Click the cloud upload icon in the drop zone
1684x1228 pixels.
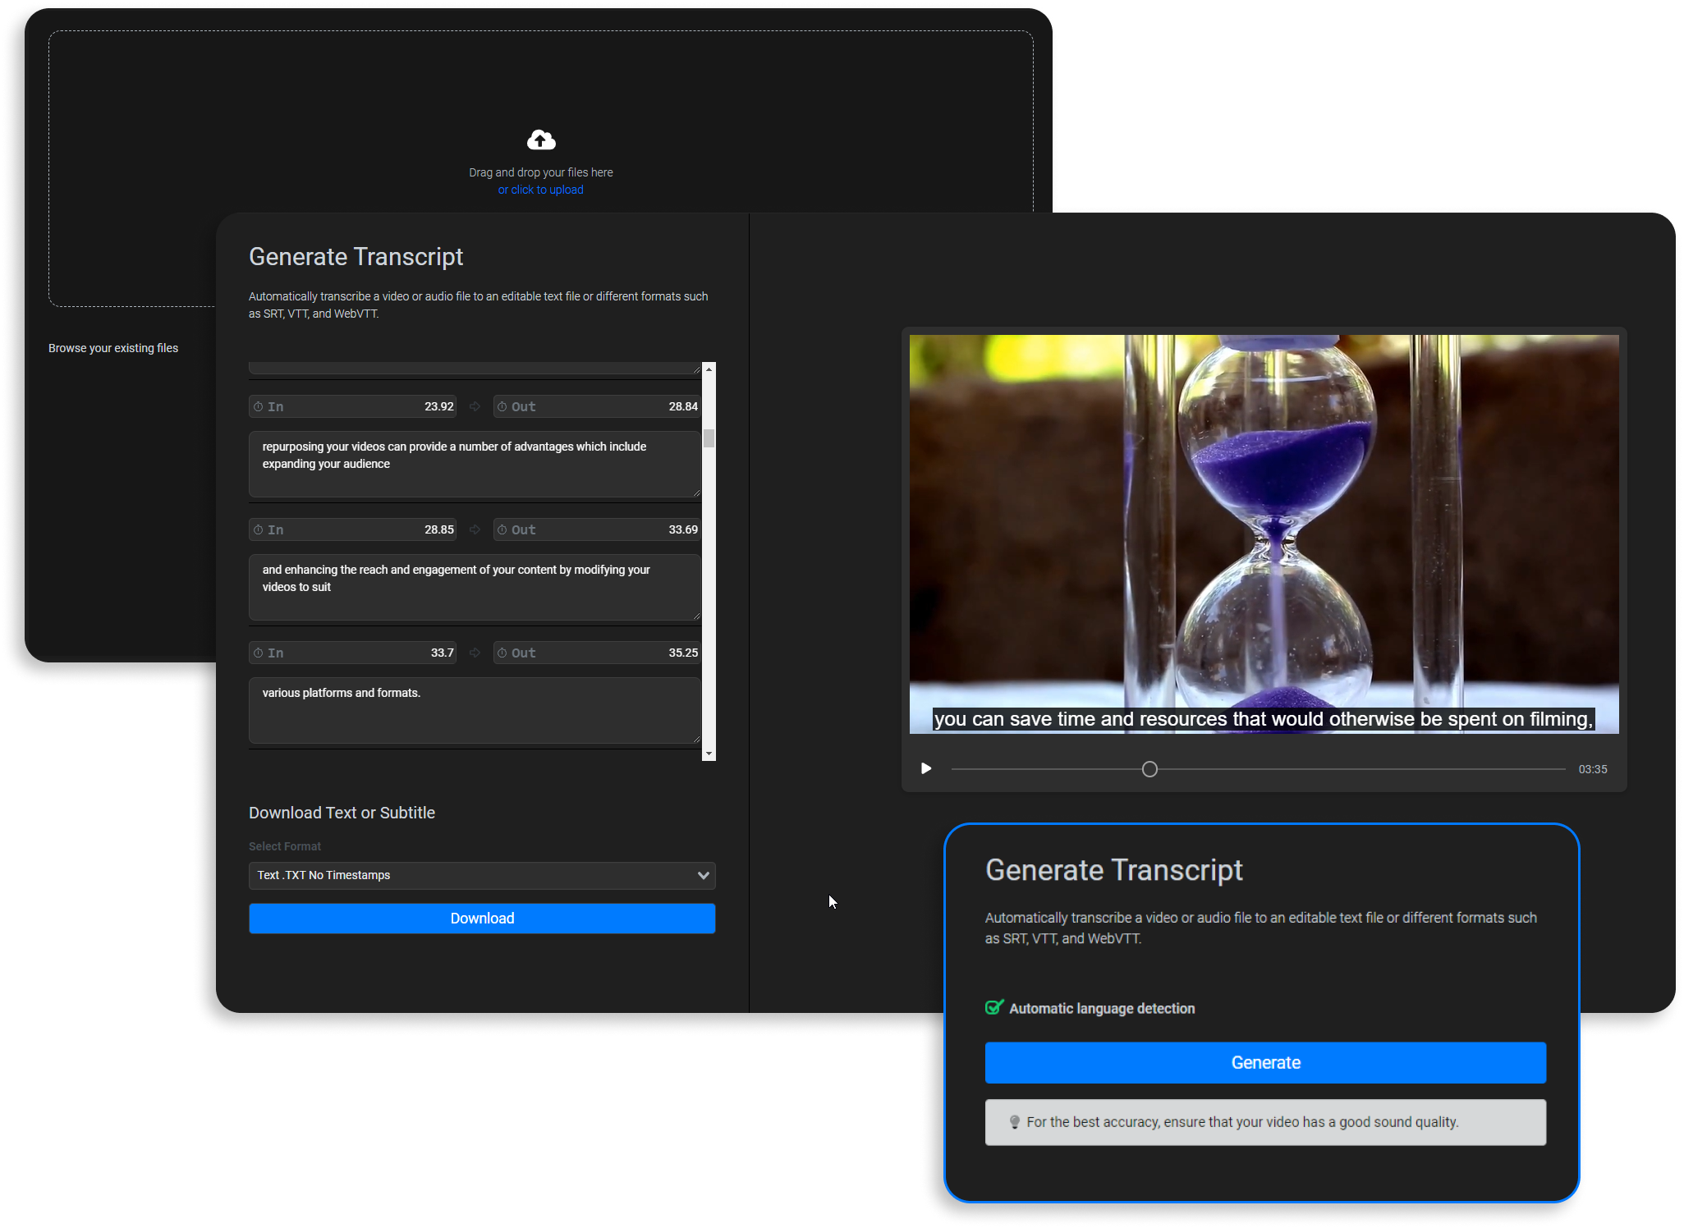click(x=540, y=140)
